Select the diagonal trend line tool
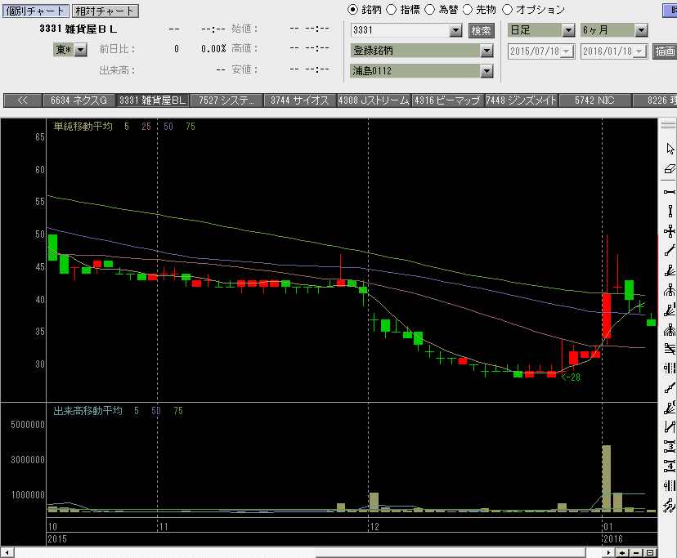Screen dimensions: 677x558 [x=670, y=250]
